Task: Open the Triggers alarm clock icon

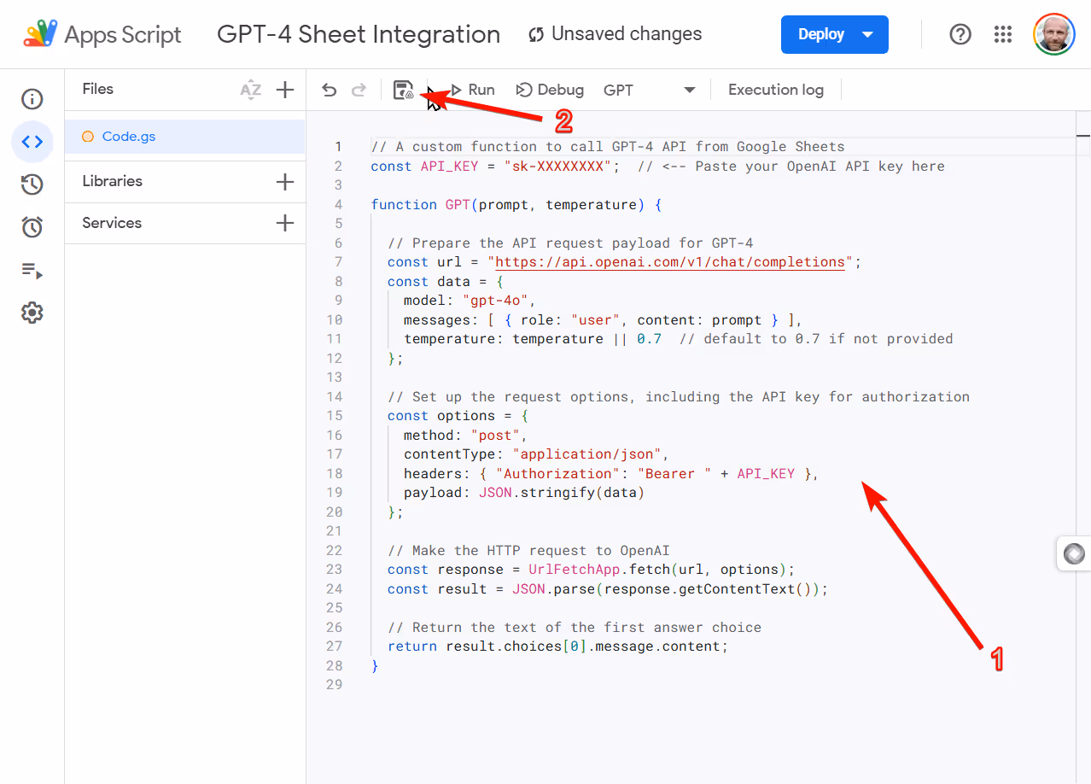Action: pyautogui.click(x=32, y=227)
